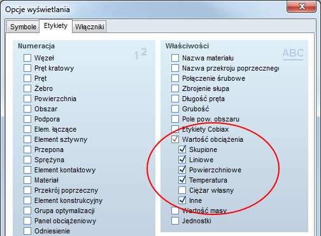321x236 pixels.
Task: Enable Grupa optymalizacji checkbox
Action: 27,211
